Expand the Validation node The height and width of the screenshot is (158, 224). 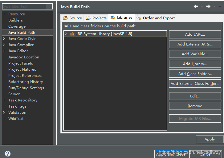[4, 112]
